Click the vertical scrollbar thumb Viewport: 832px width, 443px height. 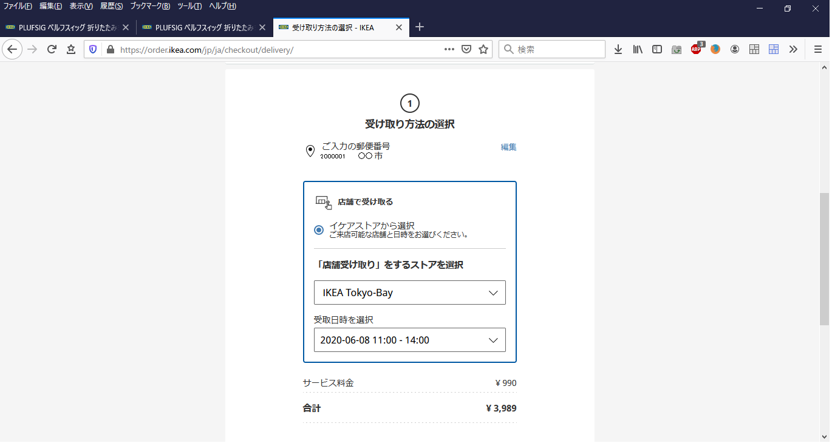(824, 259)
